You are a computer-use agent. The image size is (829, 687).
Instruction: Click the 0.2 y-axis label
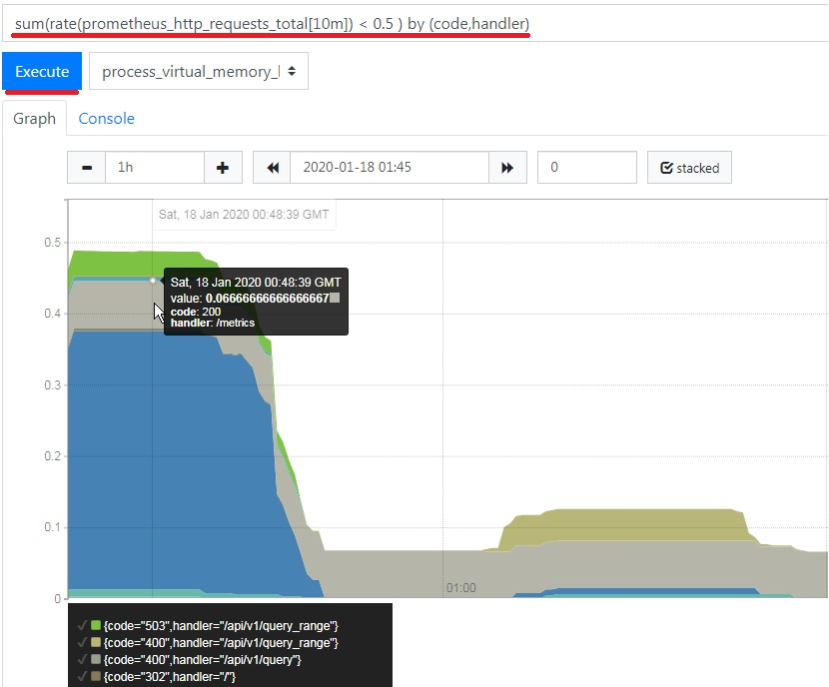coord(52,456)
